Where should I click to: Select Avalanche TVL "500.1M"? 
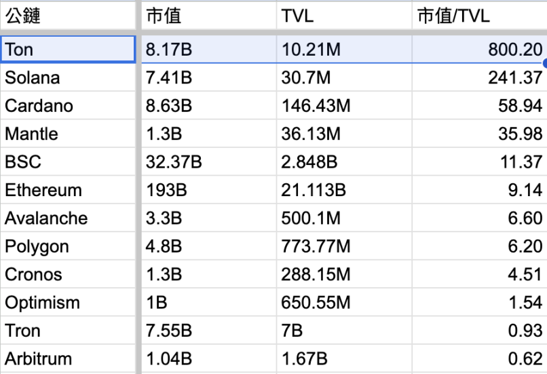(344, 218)
